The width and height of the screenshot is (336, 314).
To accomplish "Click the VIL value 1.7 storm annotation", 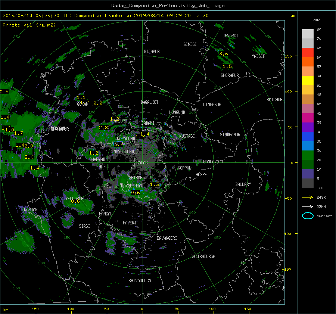I will pos(18,133).
